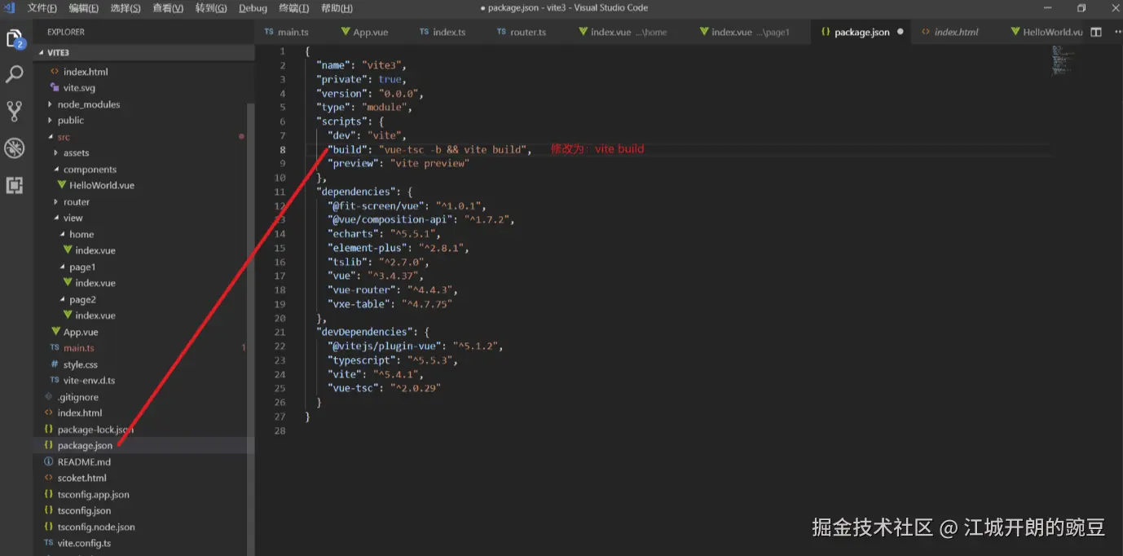Click line number 21 in the gutter
This screenshot has height=556, width=1123.
[280, 332]
